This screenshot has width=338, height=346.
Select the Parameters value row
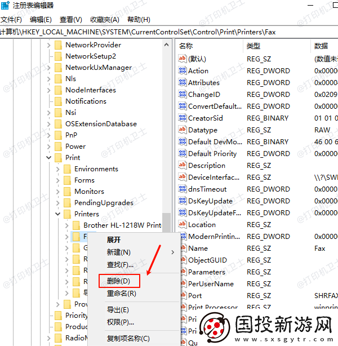click(x=260, y=272)
